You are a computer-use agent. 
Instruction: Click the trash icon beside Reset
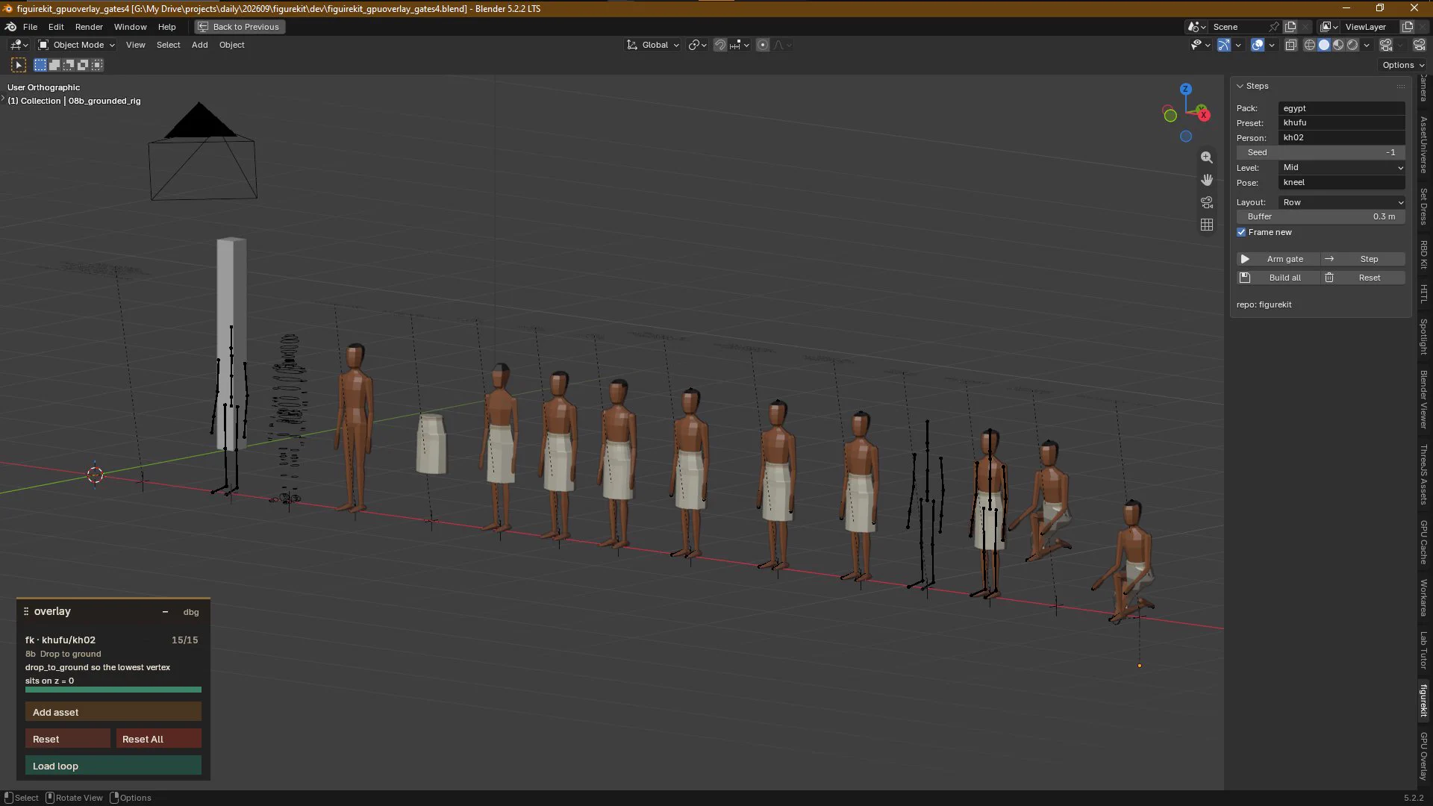coord(1329,278)
